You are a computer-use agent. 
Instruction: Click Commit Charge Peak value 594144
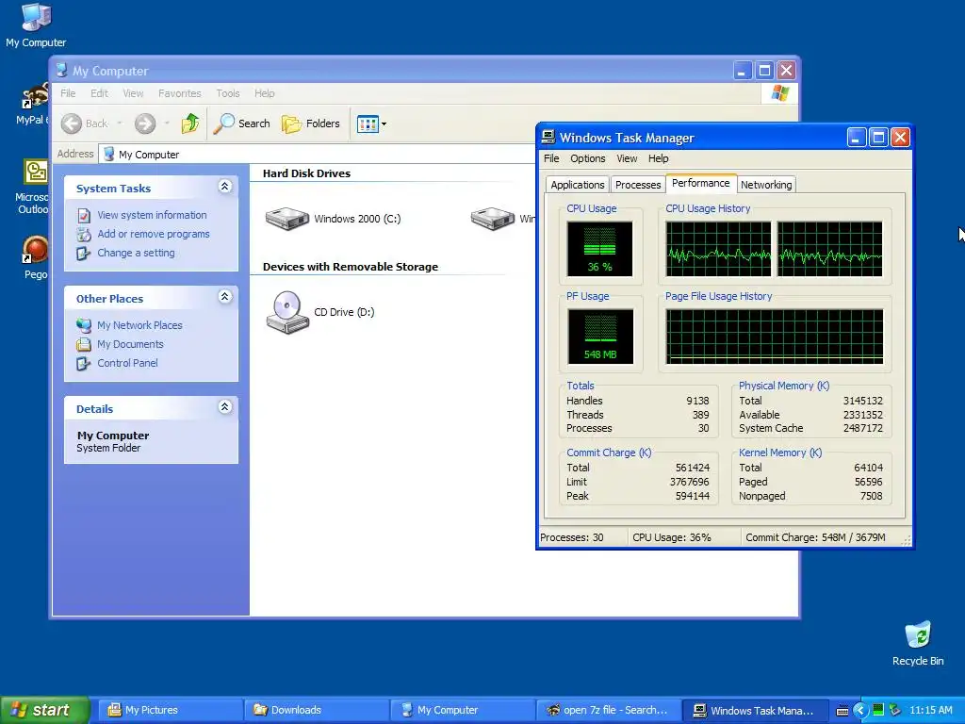click(x=693, y=496)
